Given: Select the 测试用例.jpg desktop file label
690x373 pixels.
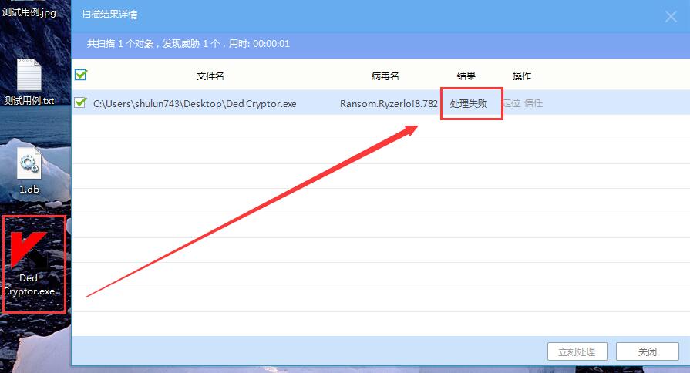Looking at the screenshot, I should click(29, 12).
